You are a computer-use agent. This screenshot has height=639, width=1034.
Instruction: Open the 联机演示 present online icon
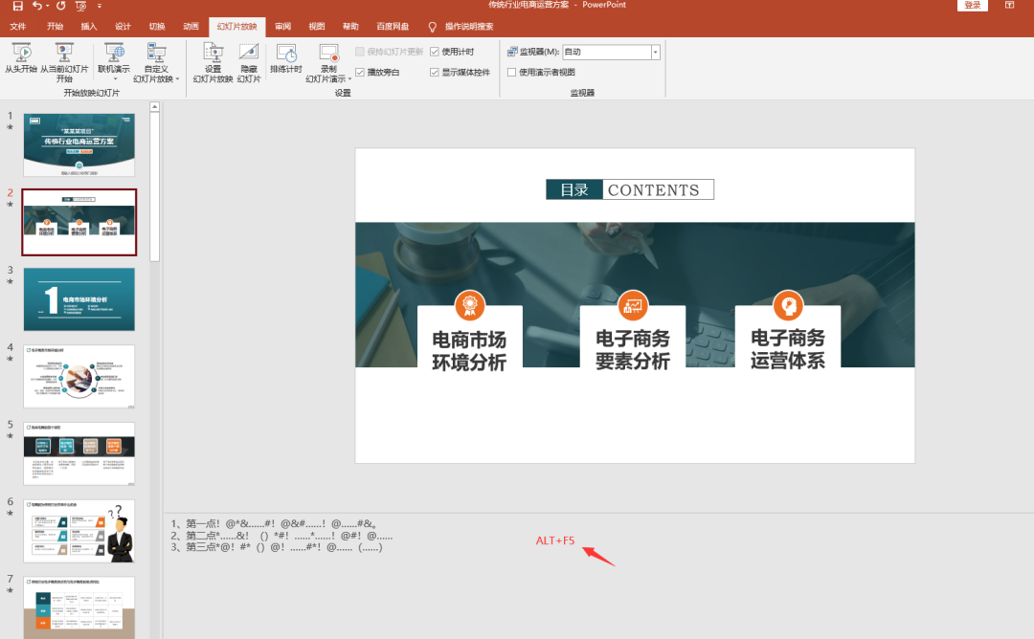[x=114, y=52]
